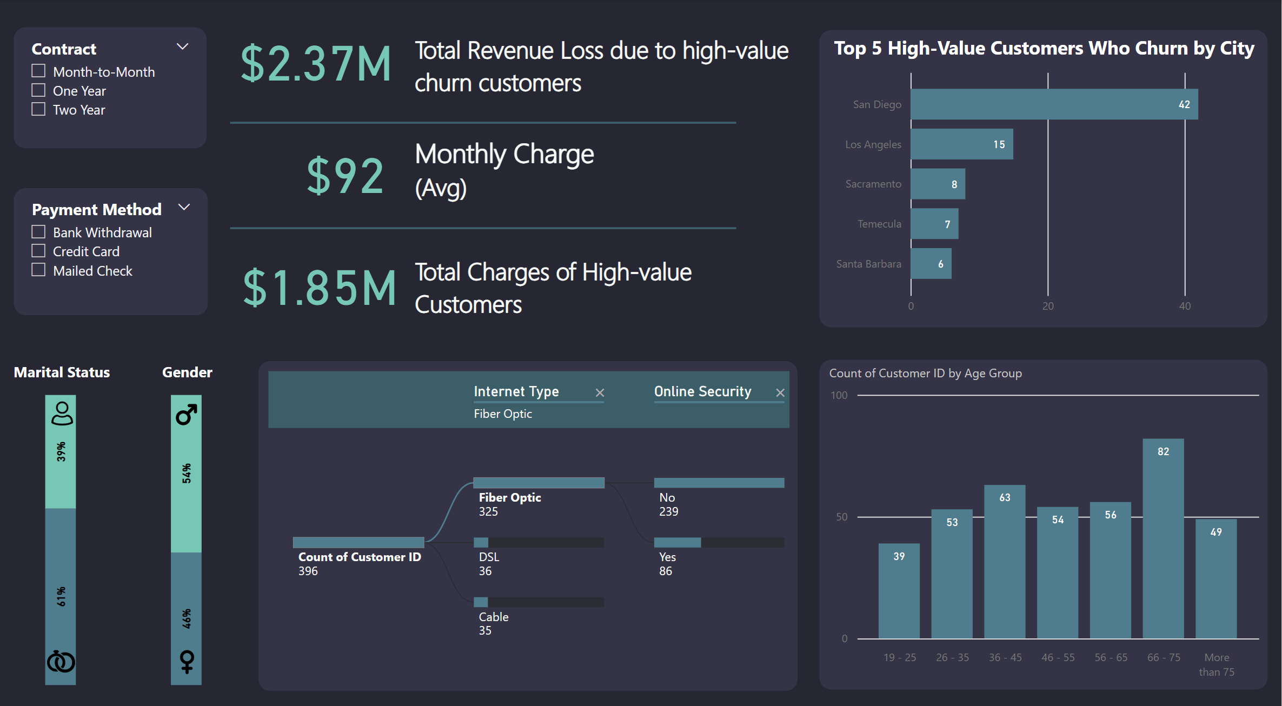Enable the Credit Card payment filter

point(38,251)
